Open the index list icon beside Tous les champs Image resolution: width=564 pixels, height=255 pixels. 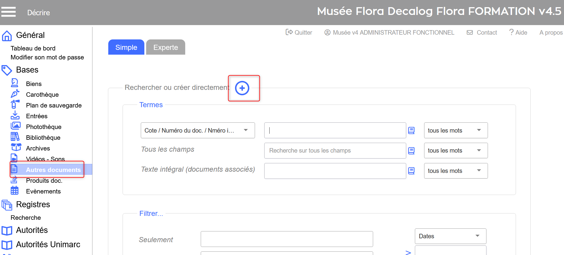click(x=411, y=151)
